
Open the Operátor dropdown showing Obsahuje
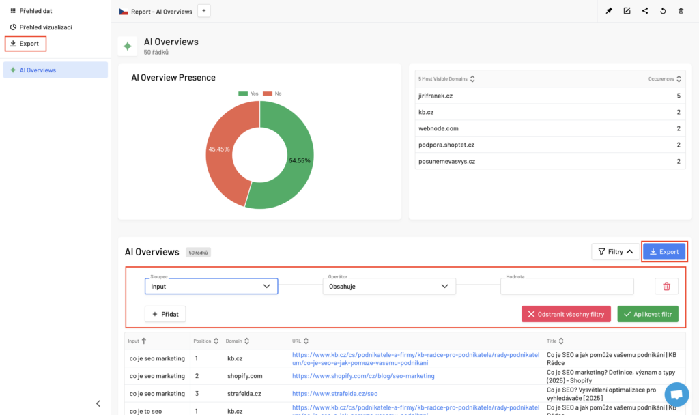coord(388,286)
